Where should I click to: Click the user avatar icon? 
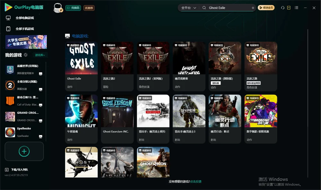click(x=58, y=8)
